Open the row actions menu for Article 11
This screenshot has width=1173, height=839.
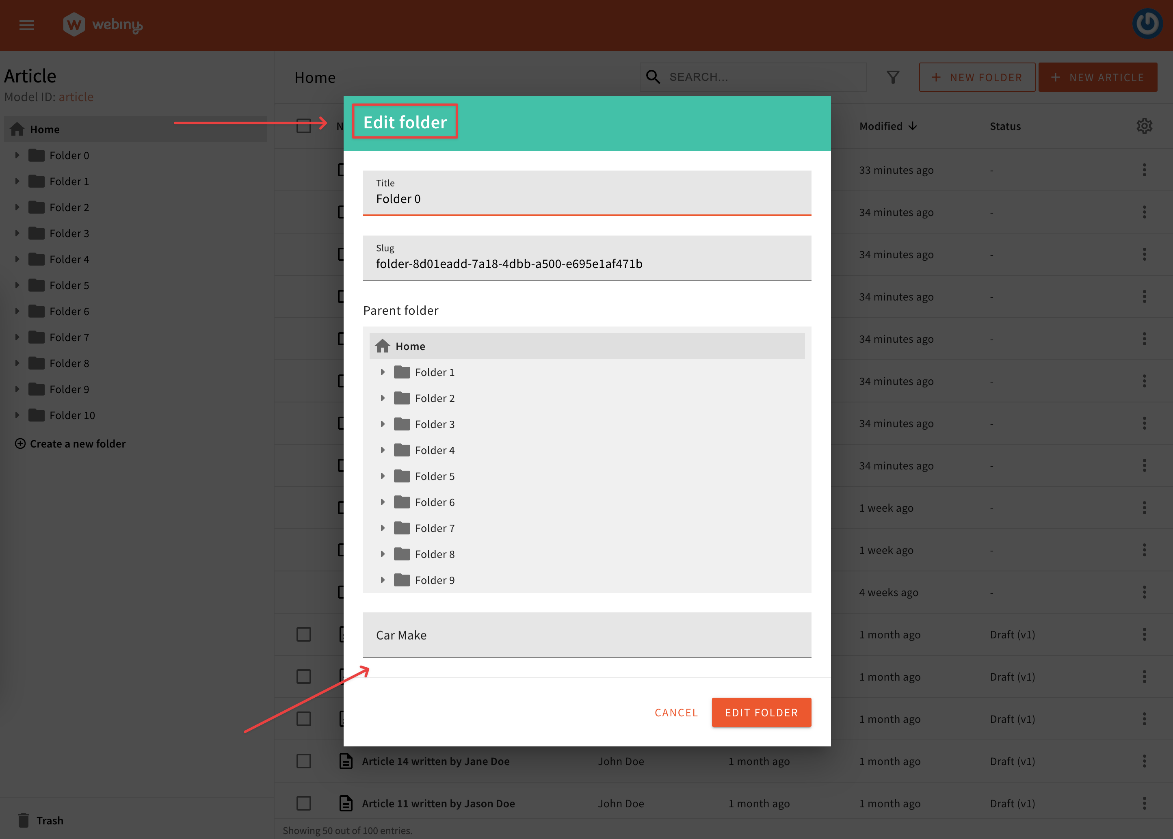1145,803
